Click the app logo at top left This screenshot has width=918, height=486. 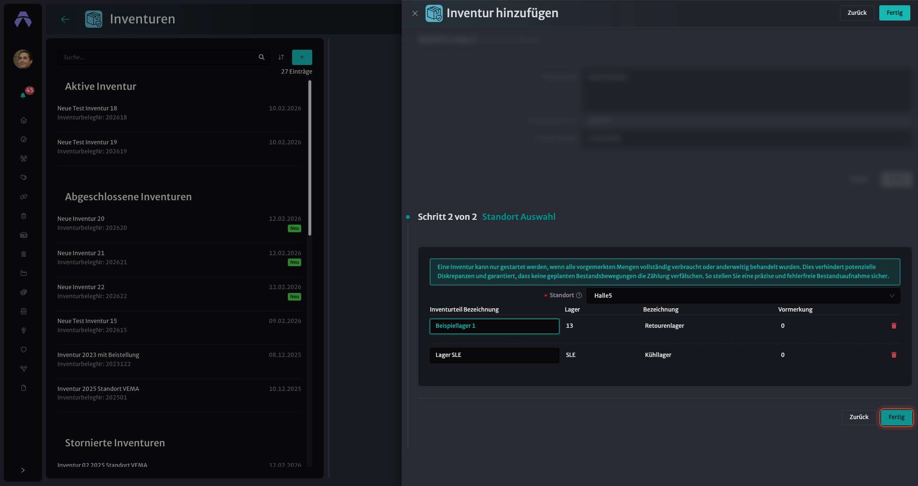click(x=23, y=20)
